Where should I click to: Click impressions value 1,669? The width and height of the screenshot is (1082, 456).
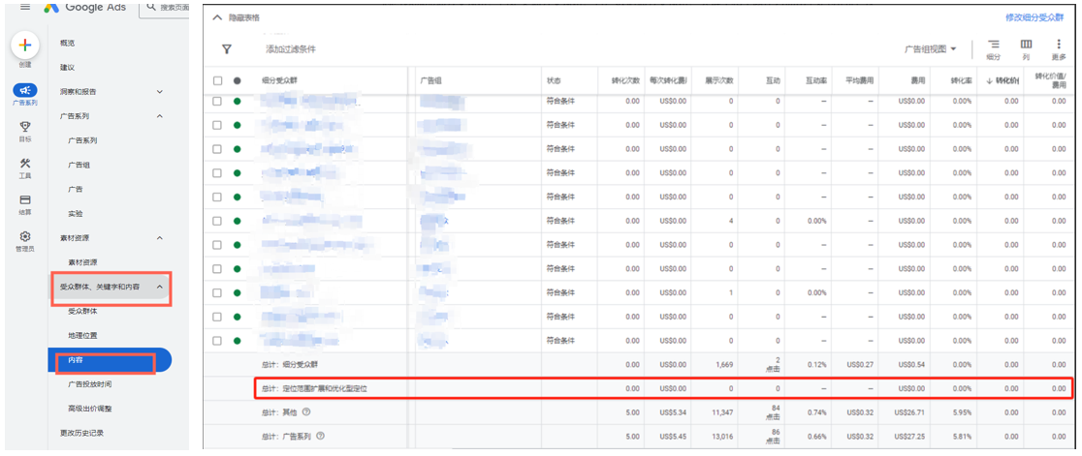[x=724, y=364]
